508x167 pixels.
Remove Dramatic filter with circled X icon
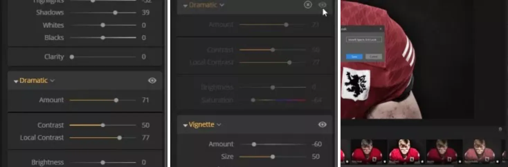[308, 5]
